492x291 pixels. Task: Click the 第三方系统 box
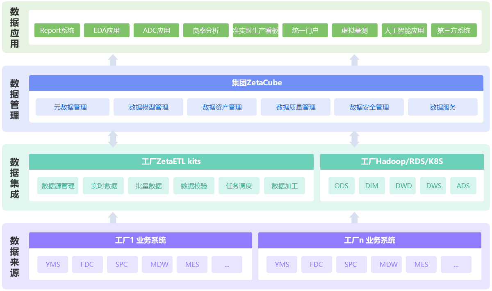pos(453,30)
